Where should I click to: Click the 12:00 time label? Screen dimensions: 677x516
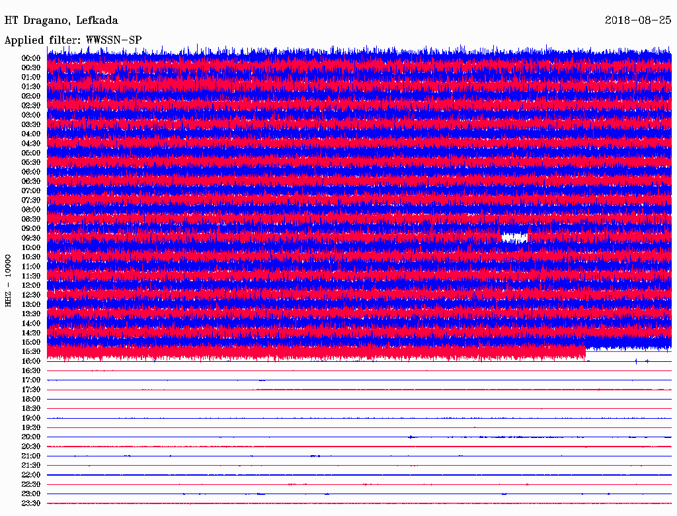31,286
